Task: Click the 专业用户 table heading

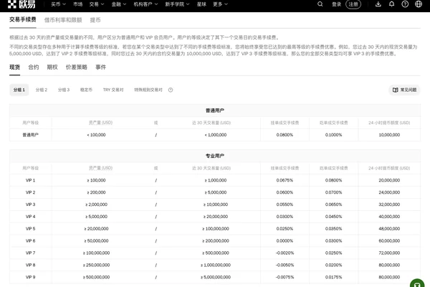Action: [x=215, y=156]
